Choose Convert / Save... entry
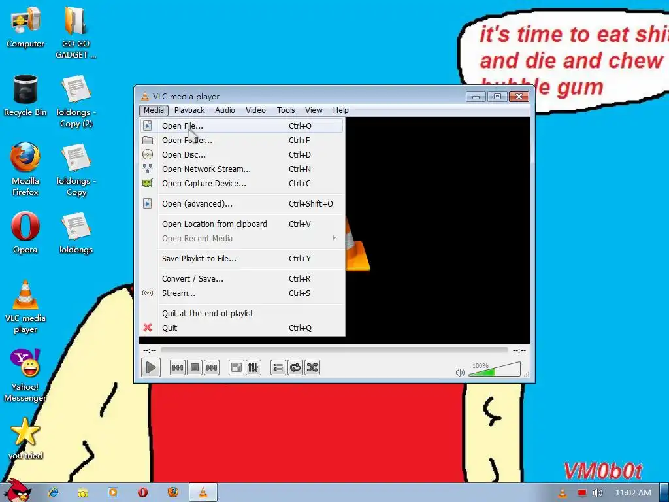Viewport: 669px width, 502px height. point(242,279)
